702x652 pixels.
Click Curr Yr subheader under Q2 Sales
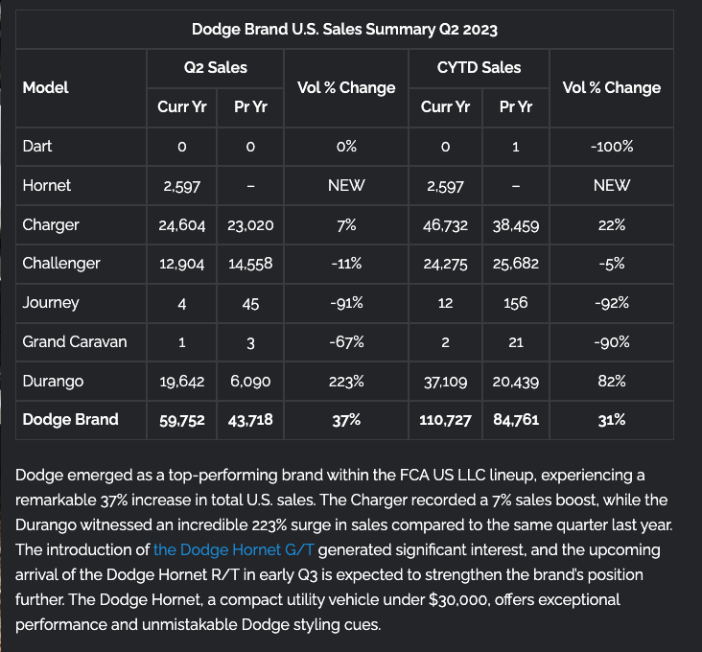tap(181, 107)
